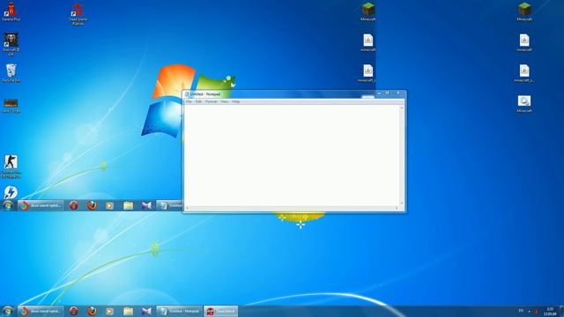The height and width of the screenshot is (317, 564).
Task: Click the Notepad vertical scrollbar up arrow
Action: [x=402, y=107]
